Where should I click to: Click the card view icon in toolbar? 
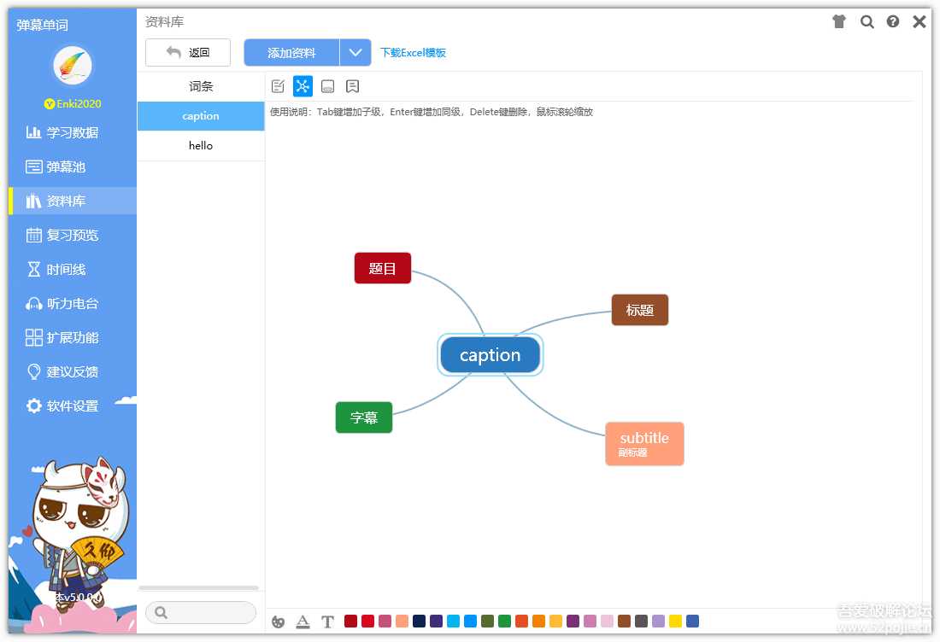coord(328,85)
